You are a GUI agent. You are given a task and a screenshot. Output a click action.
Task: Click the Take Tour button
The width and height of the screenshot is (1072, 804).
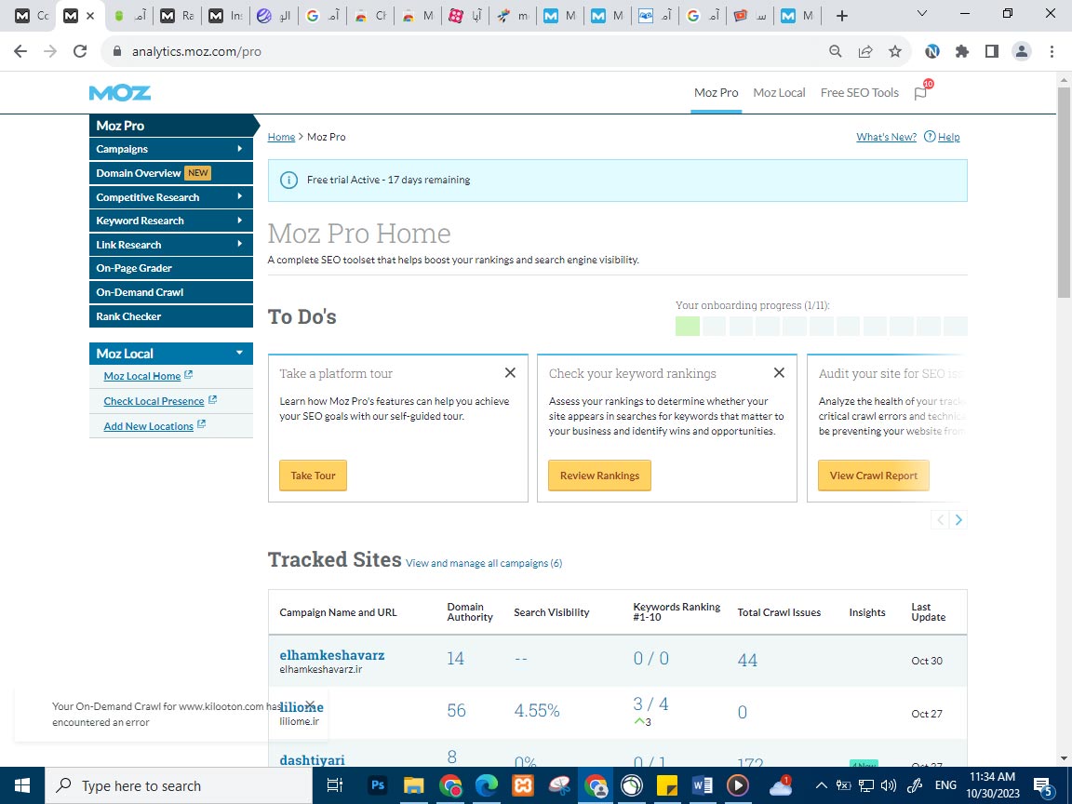[x=313, y=476]
